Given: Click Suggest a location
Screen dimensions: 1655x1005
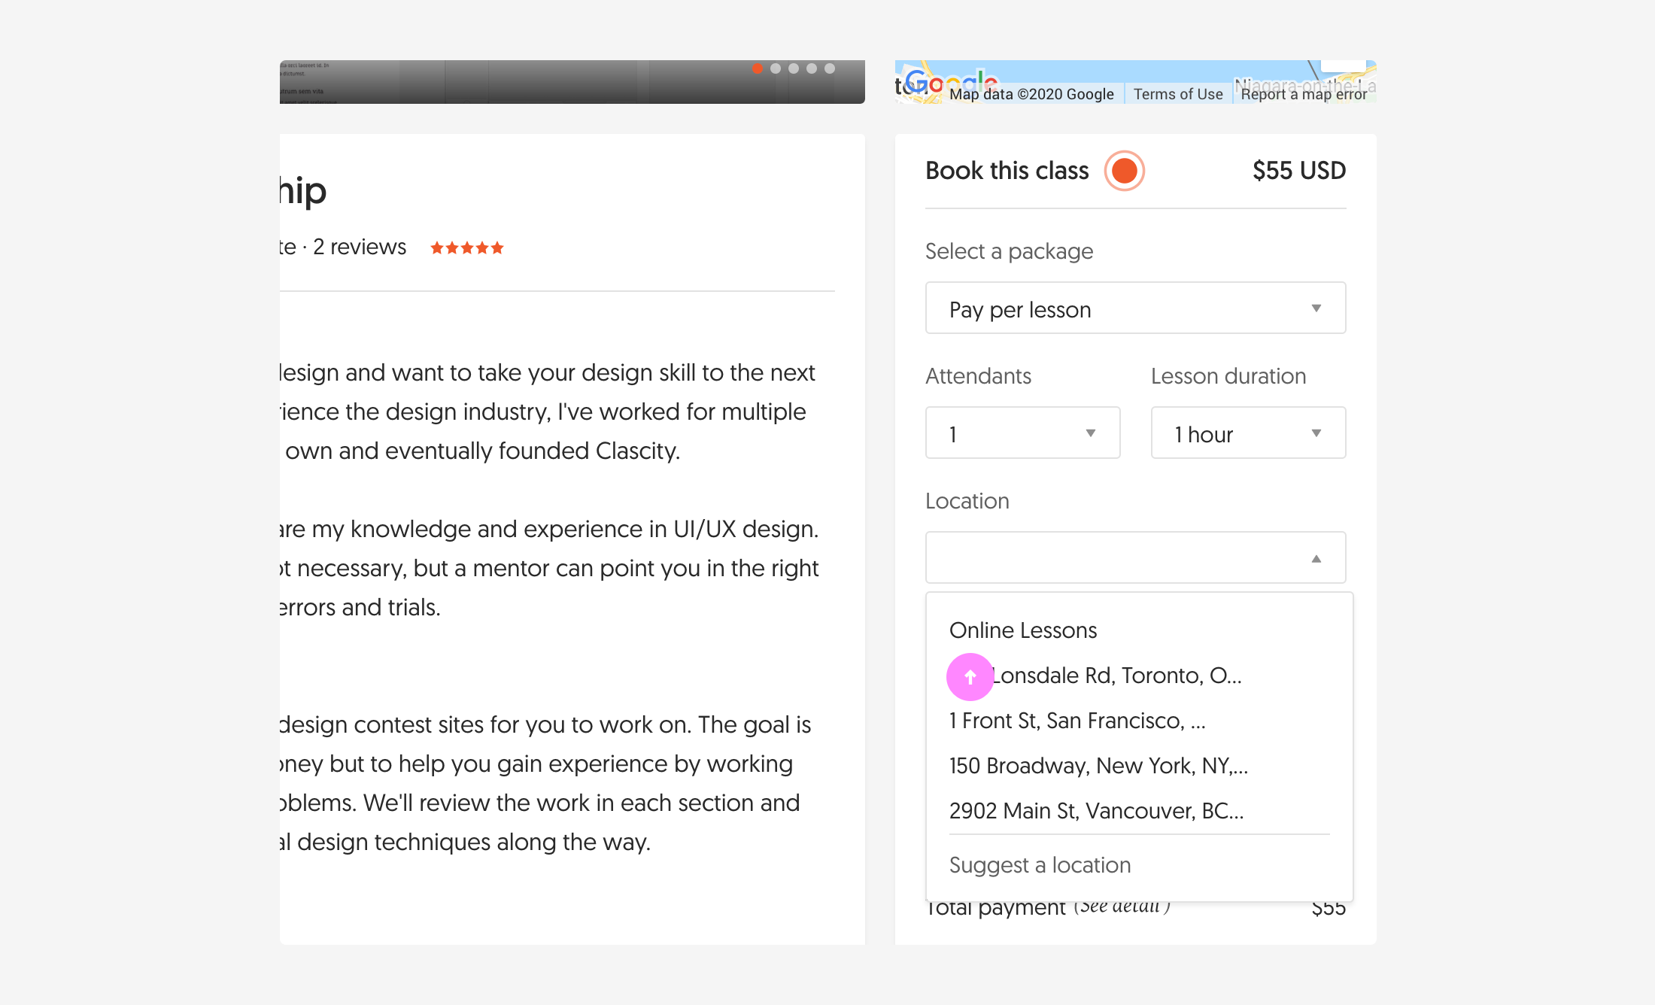Looking at the screenshot, I should click(x=1040, y=865).
